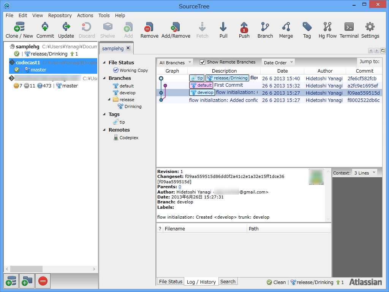
Task: Collapse the Tags section
Action: (104, 114)
